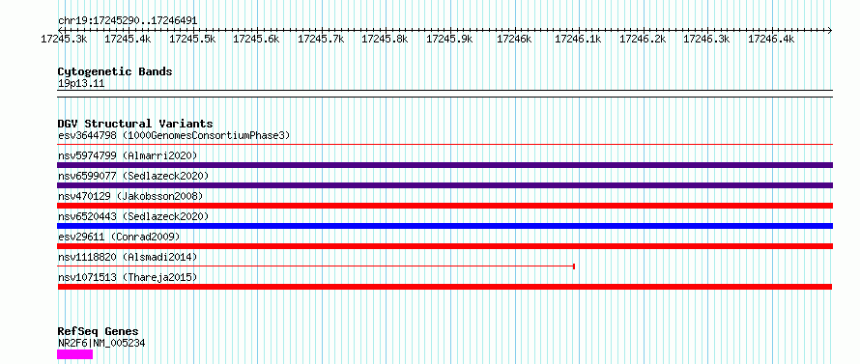Open the RefSeq Genes track title
The height and width of the screenshot is (364, 860).
coord(98,332)
